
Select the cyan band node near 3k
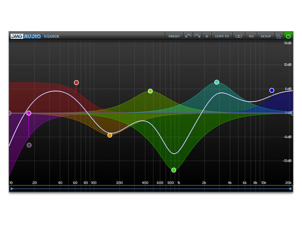217,82
